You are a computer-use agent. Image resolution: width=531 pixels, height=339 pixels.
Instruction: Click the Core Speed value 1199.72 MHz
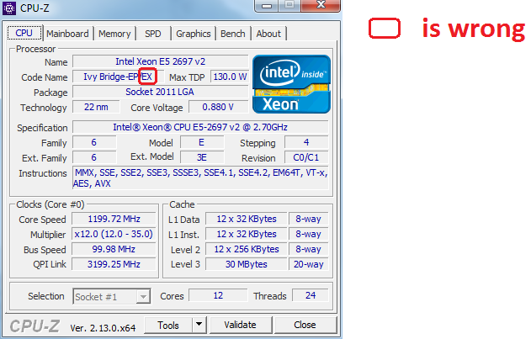114,219
